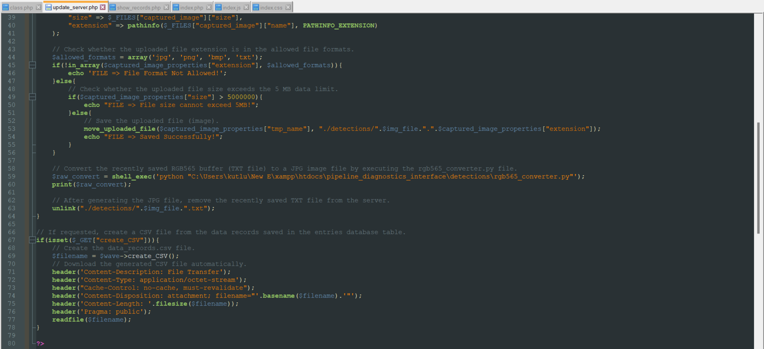
Task: Click the disk icon on index.php tab
Action: 176,7
